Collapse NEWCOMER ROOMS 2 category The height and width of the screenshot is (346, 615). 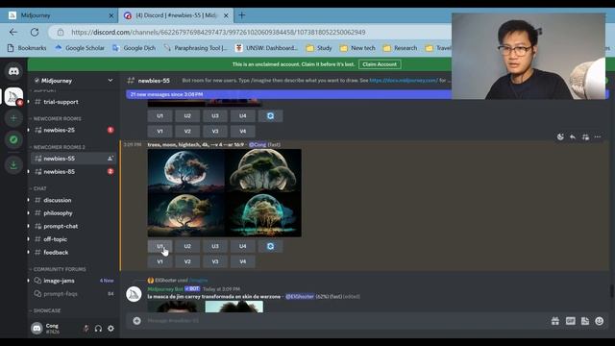click(x=59, y=147)
